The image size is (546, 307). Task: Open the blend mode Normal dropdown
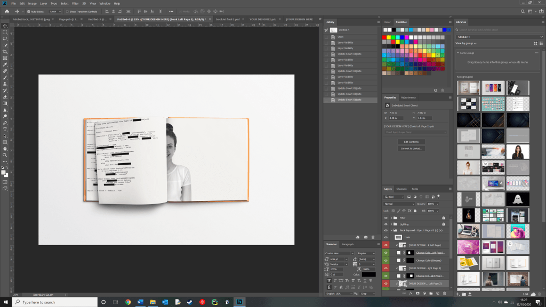tap(399, 204)
